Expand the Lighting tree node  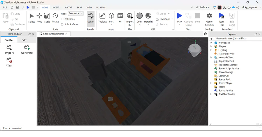211,50
